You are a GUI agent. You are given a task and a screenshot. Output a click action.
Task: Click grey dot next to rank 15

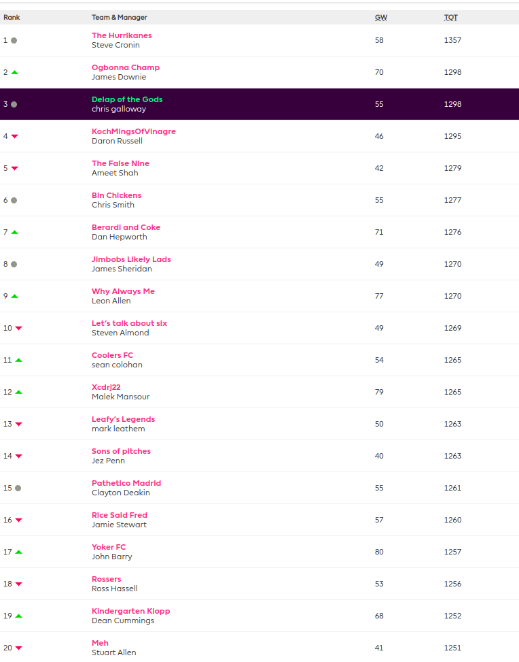(x=18, y=488)
